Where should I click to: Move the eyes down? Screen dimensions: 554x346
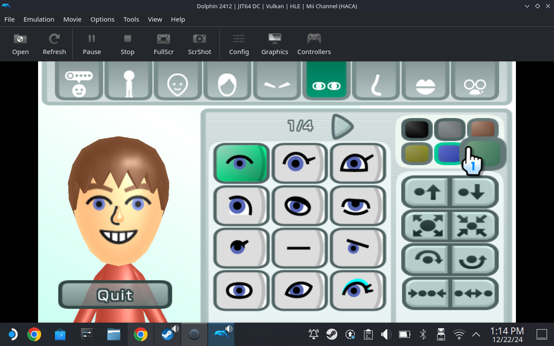[474, 192]
